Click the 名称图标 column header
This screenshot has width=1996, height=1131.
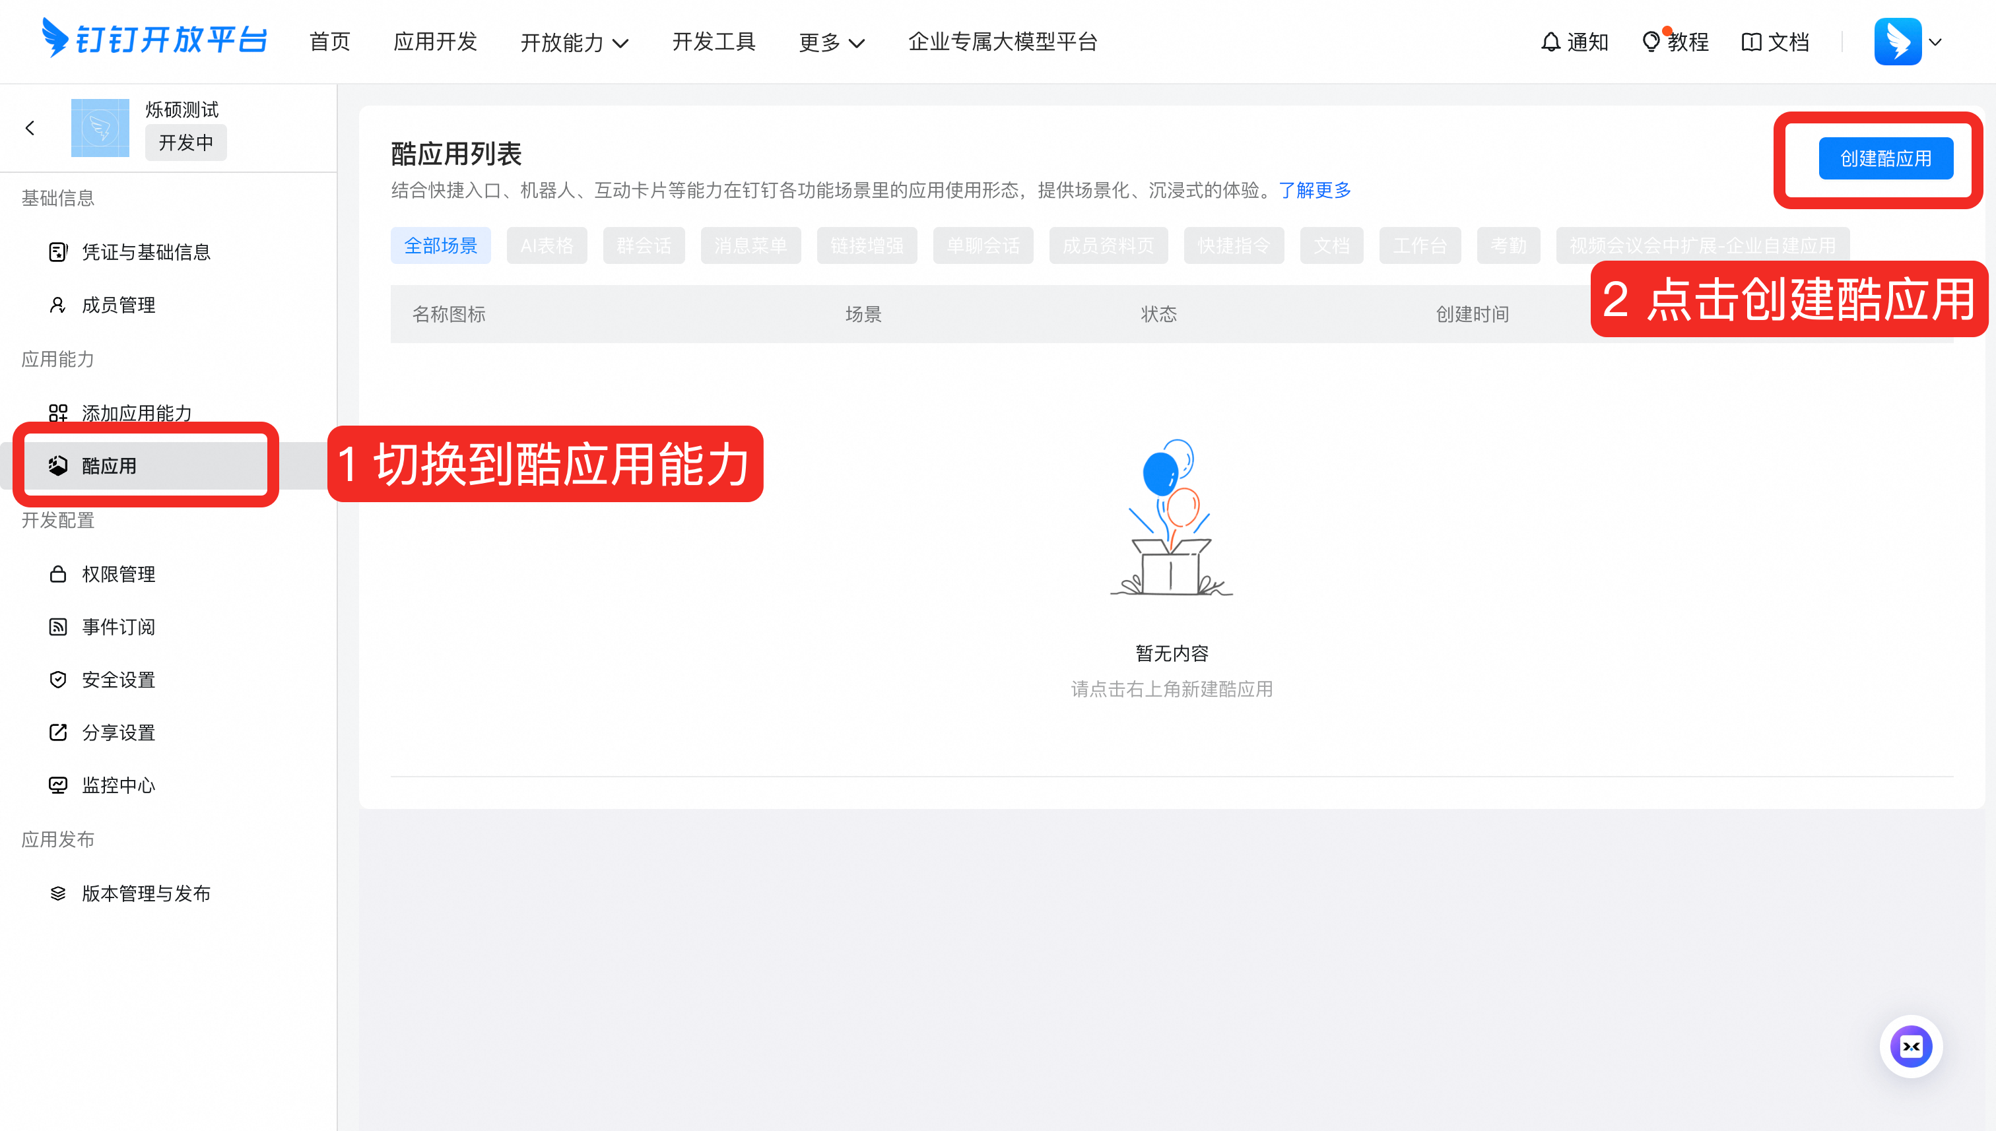(448, 314)
